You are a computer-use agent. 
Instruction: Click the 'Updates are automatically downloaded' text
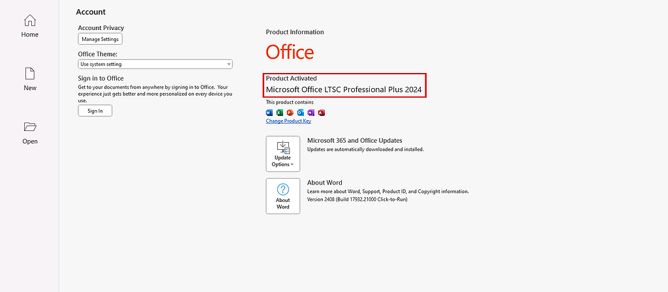pos(365,149)
